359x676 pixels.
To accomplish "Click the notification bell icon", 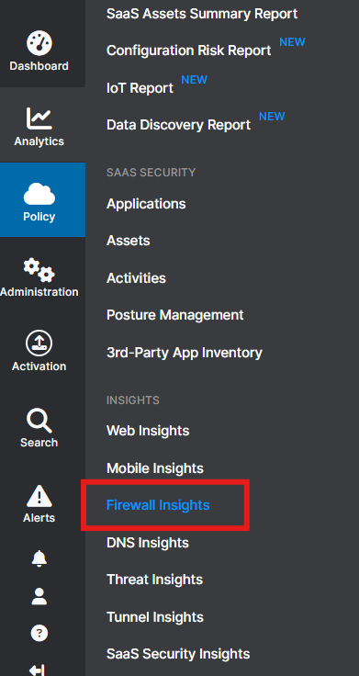I will coord(39,558).
